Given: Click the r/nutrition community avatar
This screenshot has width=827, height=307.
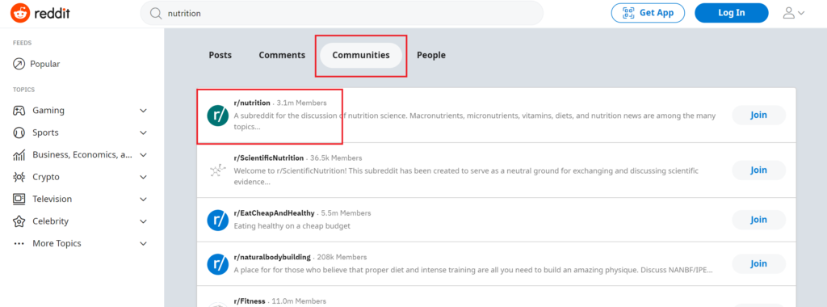Looking at the screenshot, I should pos(217,115).
